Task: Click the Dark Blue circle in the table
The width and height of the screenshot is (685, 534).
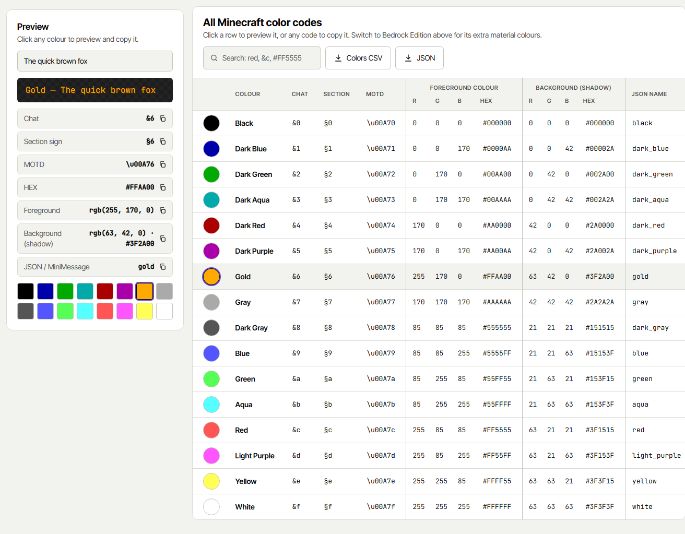Action: [x=211, y=149]
